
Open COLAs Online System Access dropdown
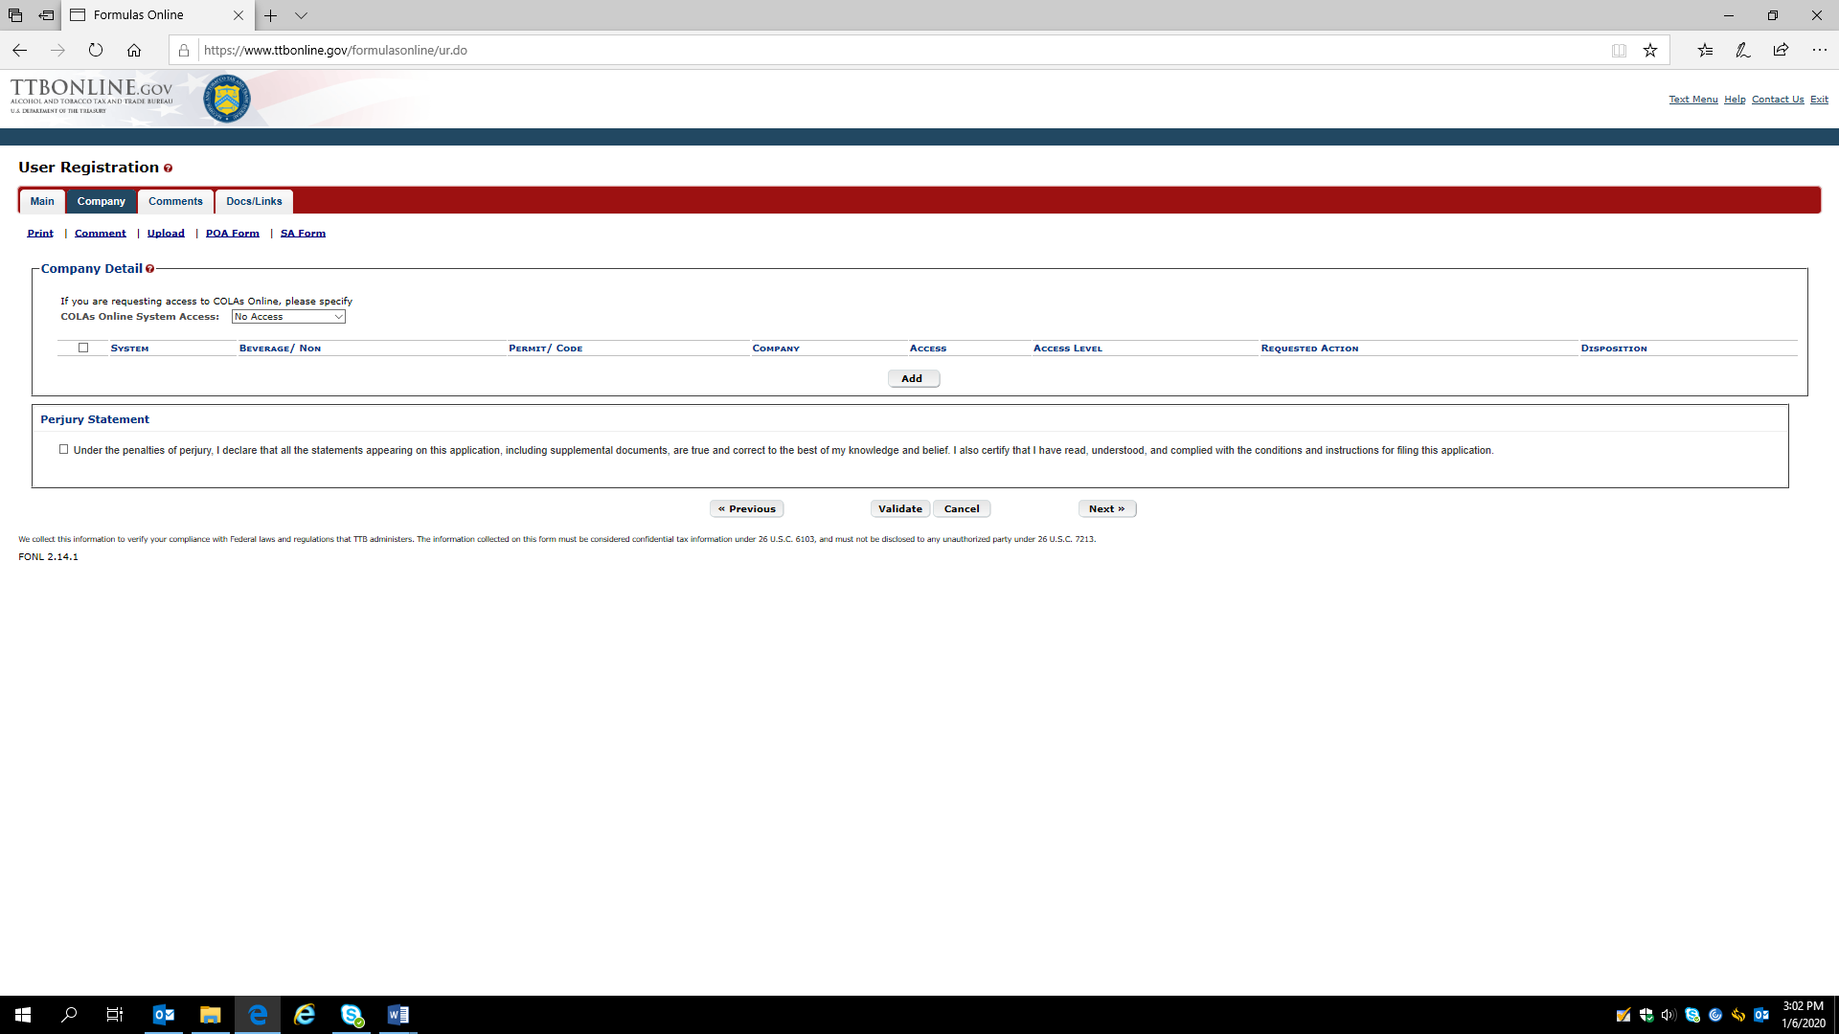click(288, 317)
